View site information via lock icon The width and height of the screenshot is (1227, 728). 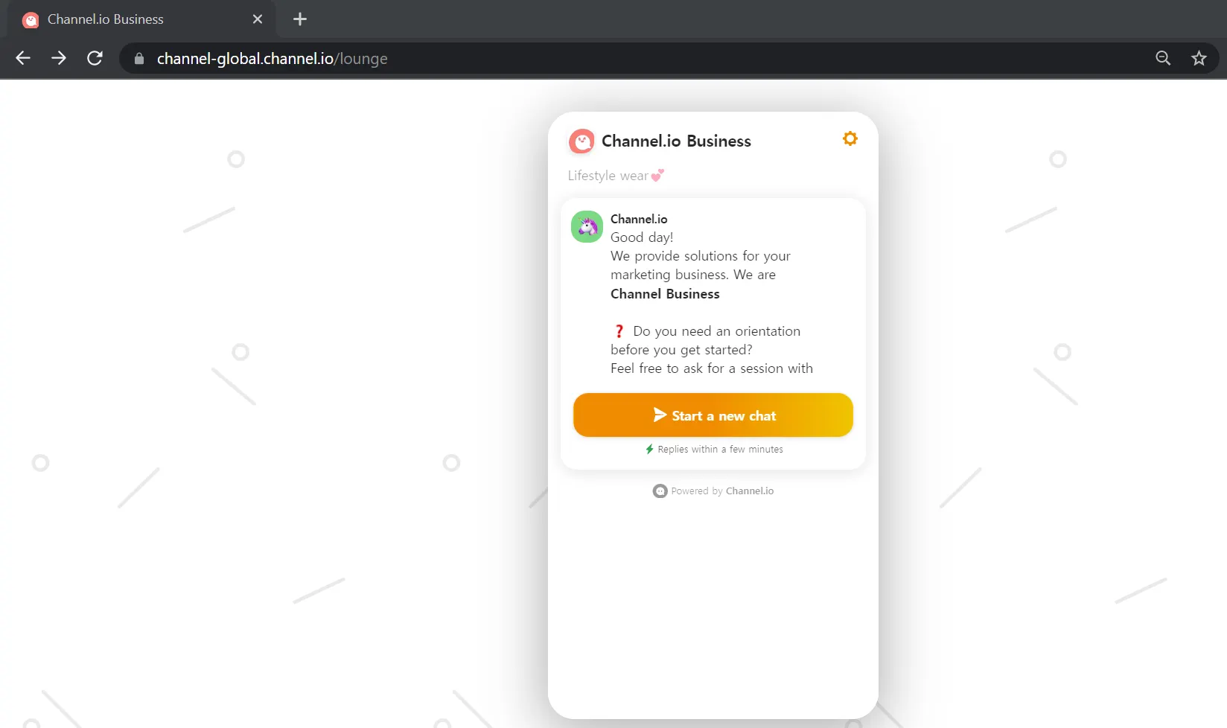pyautogui.click(x=138, y=59)
